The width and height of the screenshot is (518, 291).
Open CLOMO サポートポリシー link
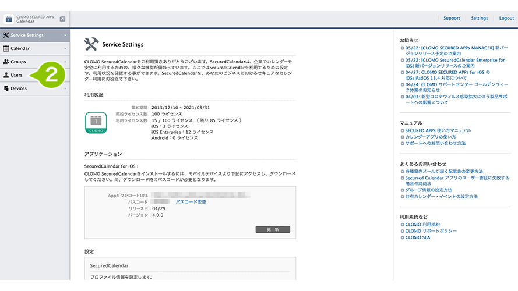(x=431, y=231)
